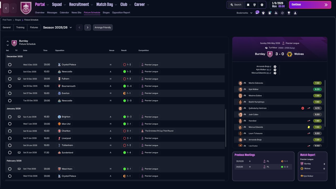Select the Man Utd fixture radio button
The width and height of the screenshot is (336, 189).
(x=10, y=124)
